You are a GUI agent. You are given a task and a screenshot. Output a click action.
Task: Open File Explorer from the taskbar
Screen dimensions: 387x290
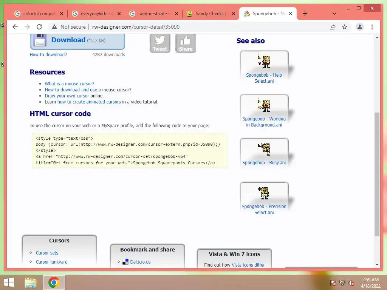click(x=31, y=282)
